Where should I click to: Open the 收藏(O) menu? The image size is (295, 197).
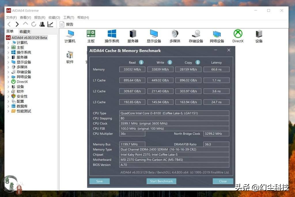[54, 17]
